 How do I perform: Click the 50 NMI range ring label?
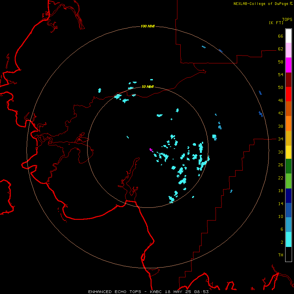pyautogui.click(x=148, y=87)
